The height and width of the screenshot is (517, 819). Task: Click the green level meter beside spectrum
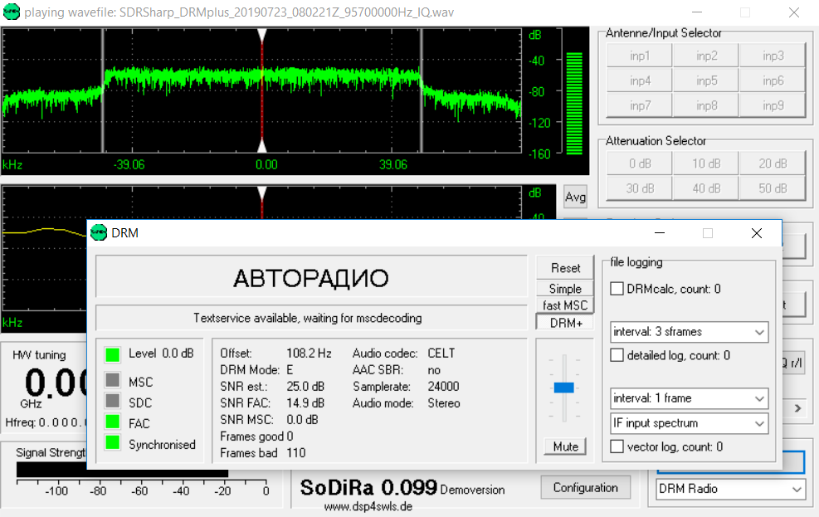click(574, 104)
